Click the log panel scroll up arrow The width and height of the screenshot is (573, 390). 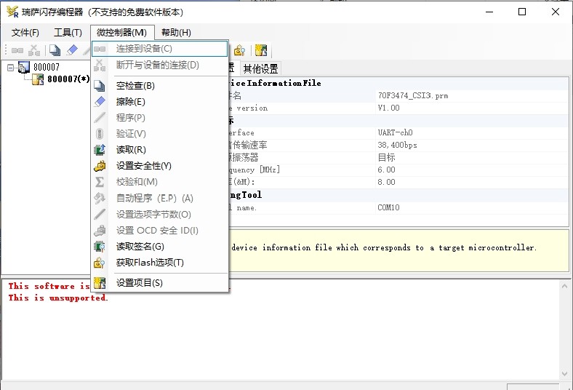point(564,286)
